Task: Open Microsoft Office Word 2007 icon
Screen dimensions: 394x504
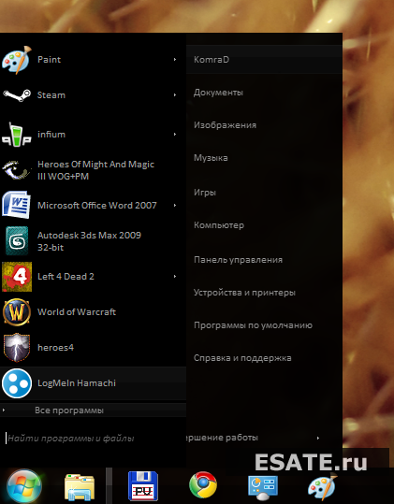Action: click(x=17, y=205)
